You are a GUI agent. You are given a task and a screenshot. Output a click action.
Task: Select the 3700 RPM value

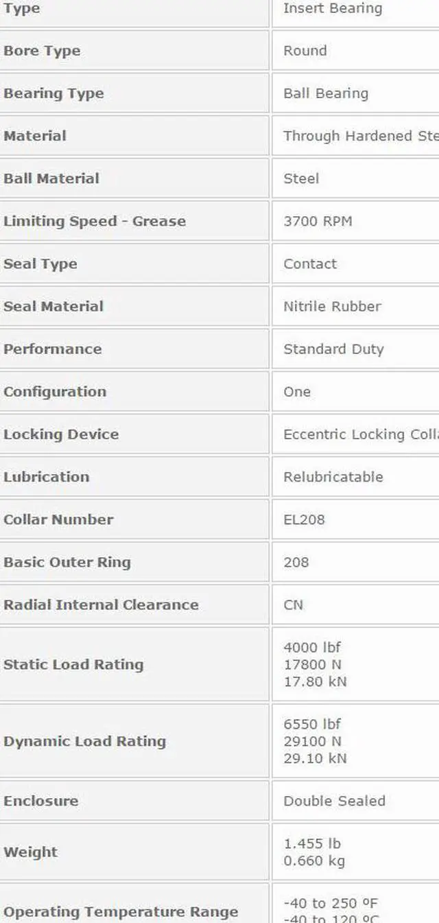(x=318, y=221)
